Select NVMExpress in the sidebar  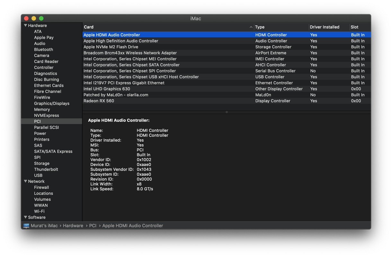[47, 115]
